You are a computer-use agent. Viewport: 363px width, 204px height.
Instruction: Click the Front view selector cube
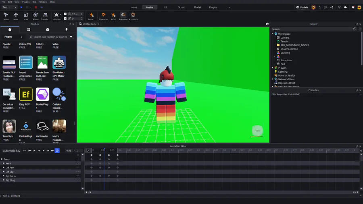tap(257, 131)
